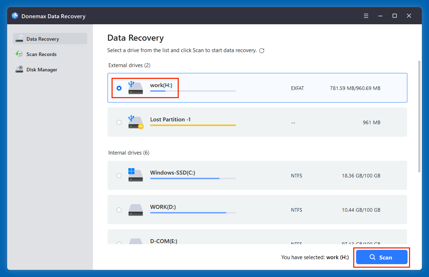Start scanning the selected drive
This screenshot has height=277, width=429.
pos(381,257)
